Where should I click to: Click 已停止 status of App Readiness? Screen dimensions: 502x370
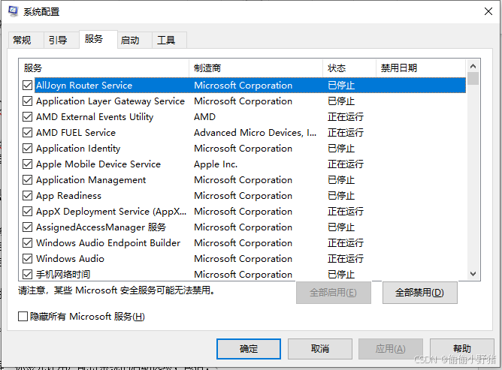(341, 196)
